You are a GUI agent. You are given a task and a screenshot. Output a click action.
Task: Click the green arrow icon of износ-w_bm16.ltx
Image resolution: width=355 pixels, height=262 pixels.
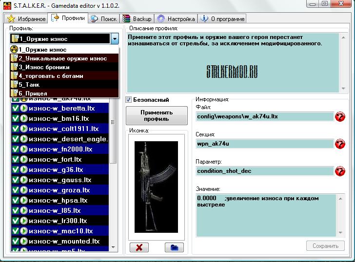coord(24,118)
